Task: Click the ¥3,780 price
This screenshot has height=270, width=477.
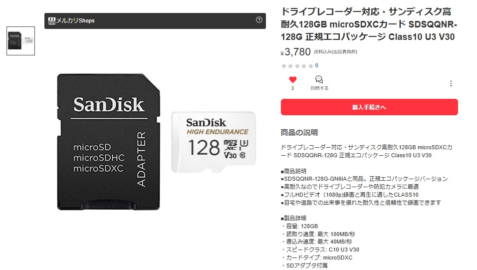Action: click(295, 52)
